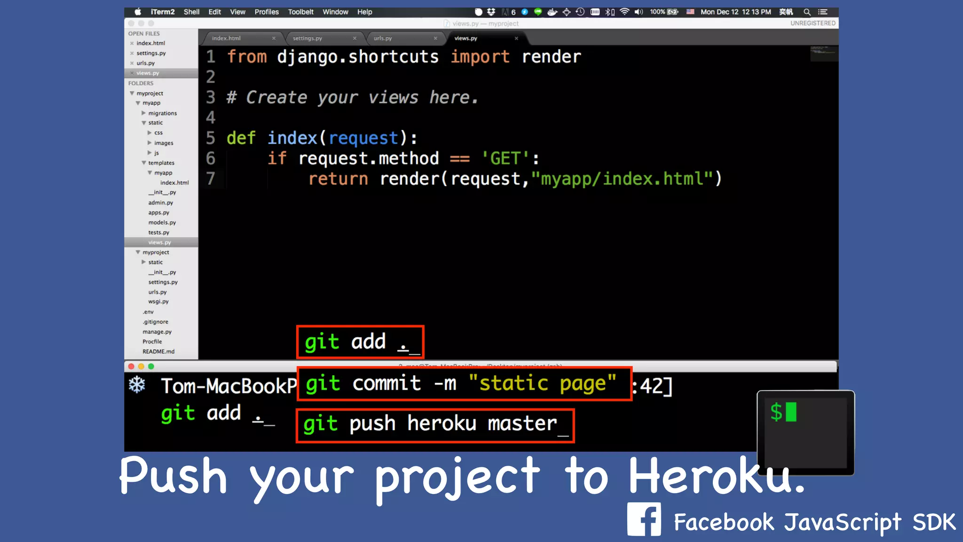Close the urls.py tab
The image size is (963, 542).
click(x=435, y=38)
